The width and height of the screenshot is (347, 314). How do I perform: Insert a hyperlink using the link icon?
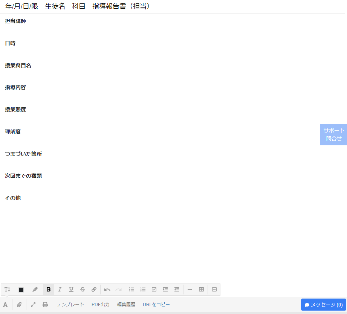tap(94, 290)
